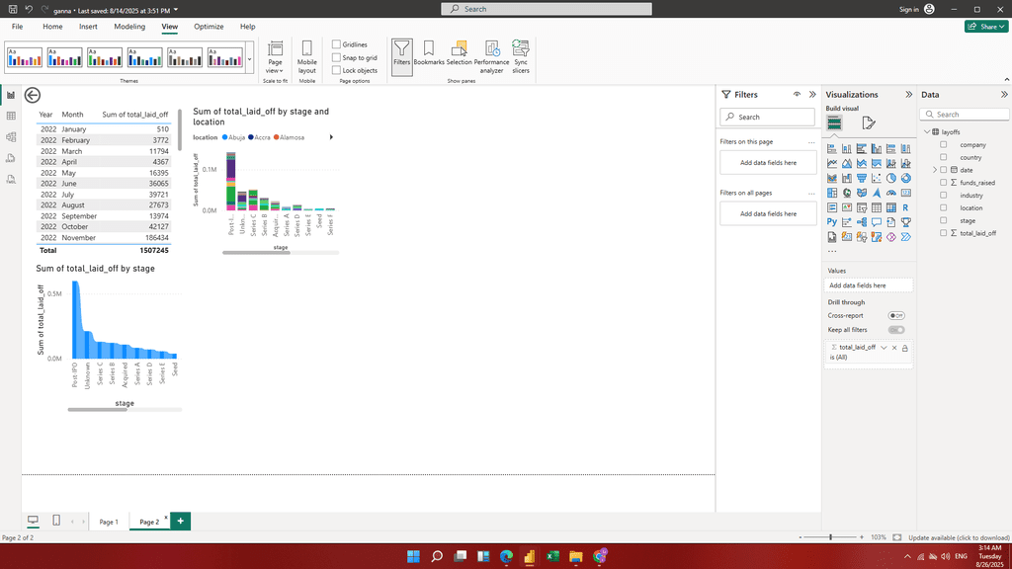The image size is (1012, 569).
Task: Expand the themes gallery dropdown
Action: coord(250,59)
